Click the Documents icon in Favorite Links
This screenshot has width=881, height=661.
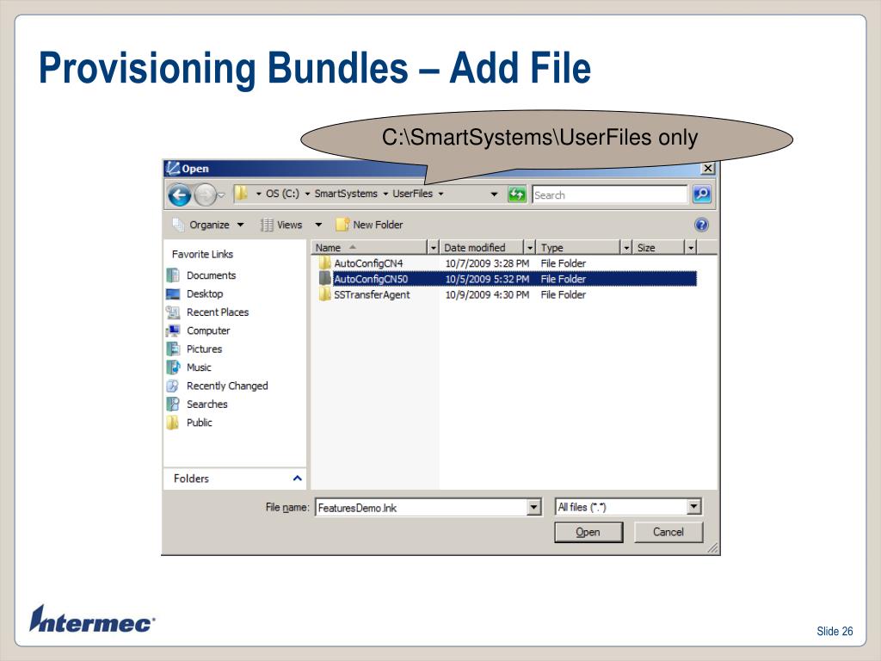[x=173, y=275]
